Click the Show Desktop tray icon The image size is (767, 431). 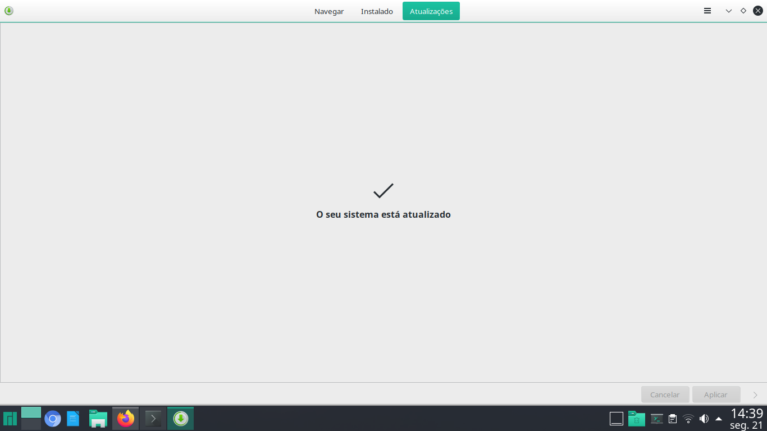coord(617,419)
